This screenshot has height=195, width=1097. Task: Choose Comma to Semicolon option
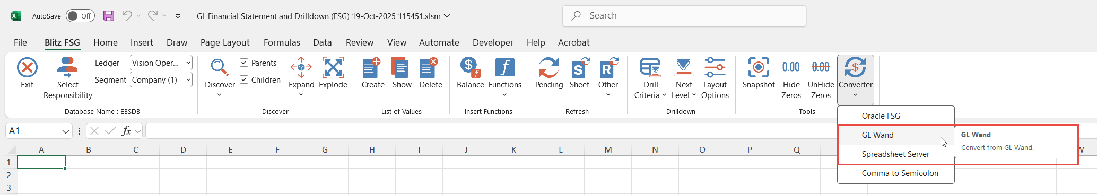tap(895, 173)
